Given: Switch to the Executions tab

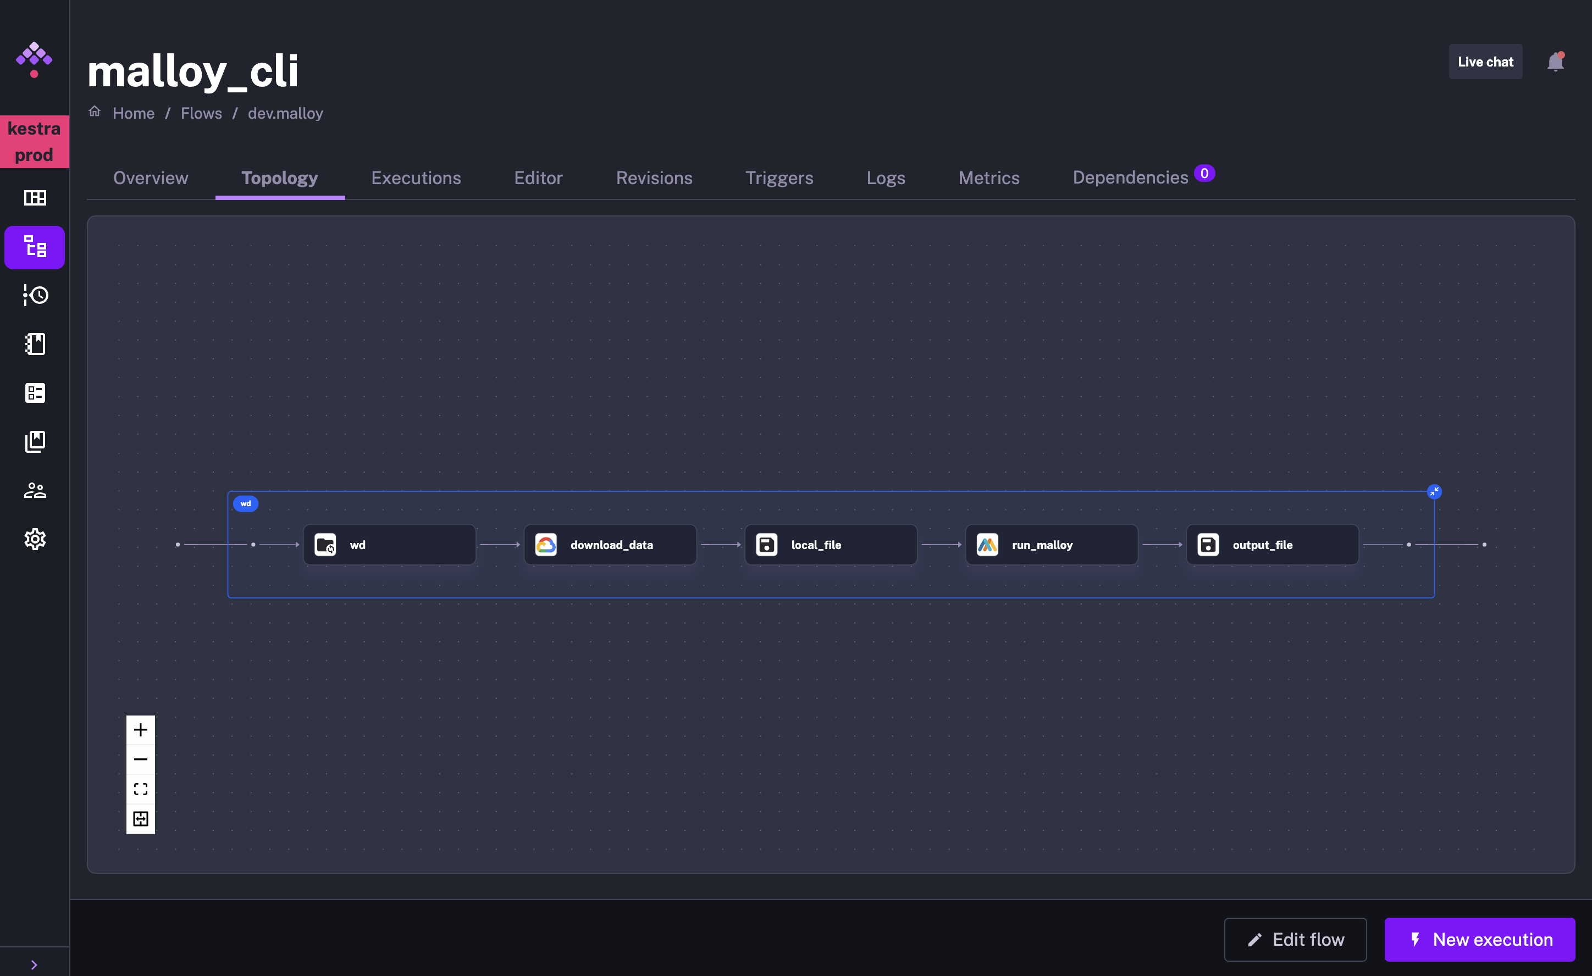Looking at the screenshot, I should click(416, 178).
